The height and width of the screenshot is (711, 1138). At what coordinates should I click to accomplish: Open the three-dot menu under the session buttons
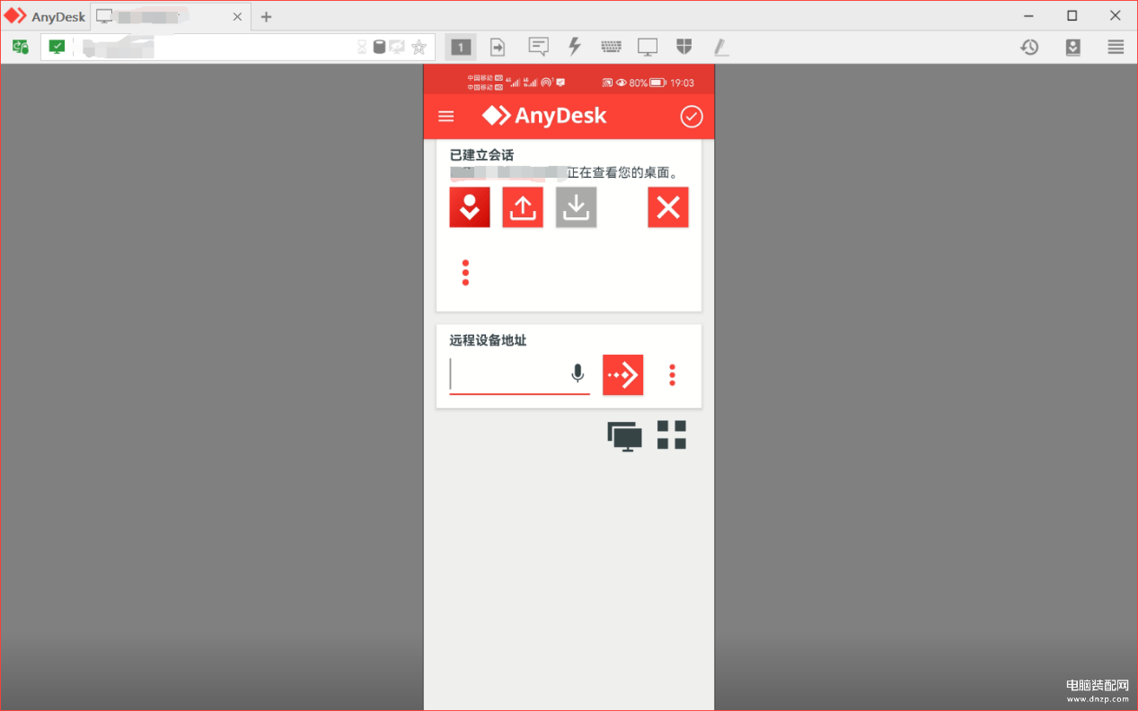tap(465, 273)
